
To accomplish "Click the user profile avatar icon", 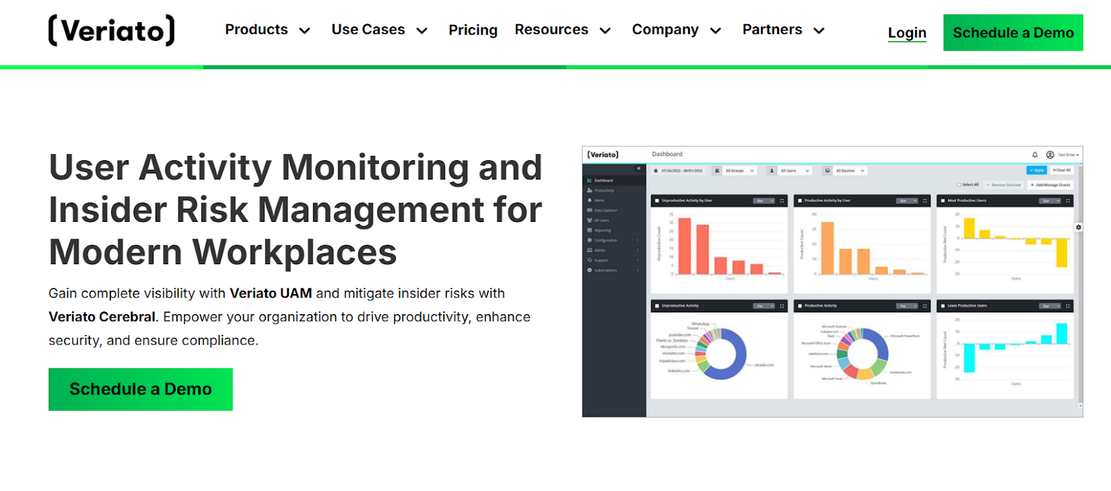I will (1050, 155).
